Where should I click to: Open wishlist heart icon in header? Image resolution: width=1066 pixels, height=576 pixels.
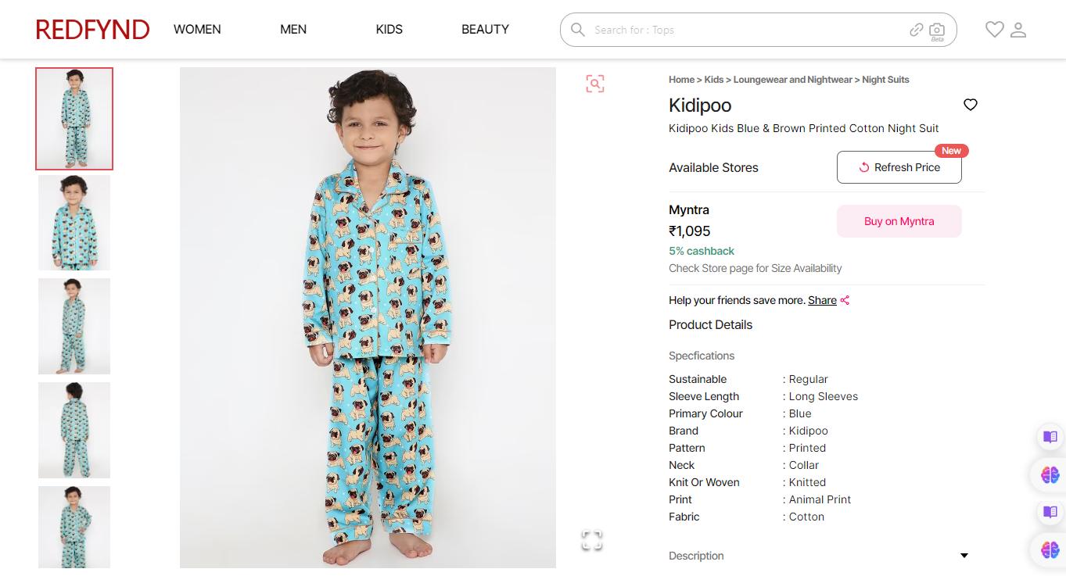click(x=994, y=30)
